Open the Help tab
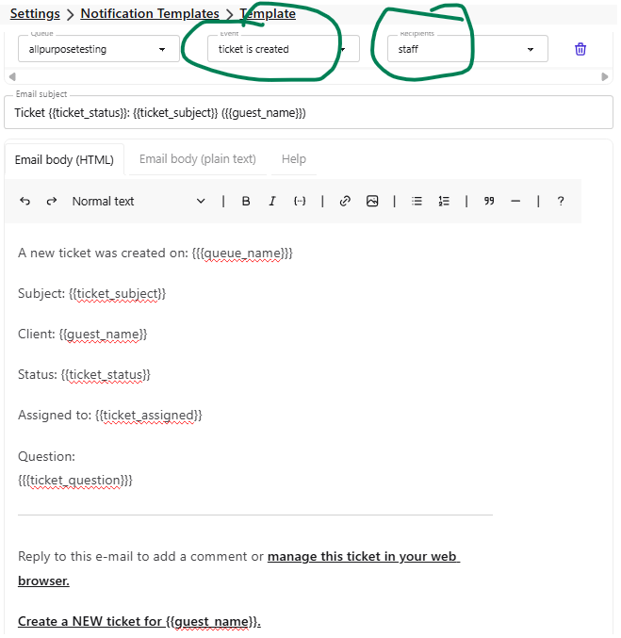Image resolution: width=621 pixels, height=638 pixels. point(296,160)
